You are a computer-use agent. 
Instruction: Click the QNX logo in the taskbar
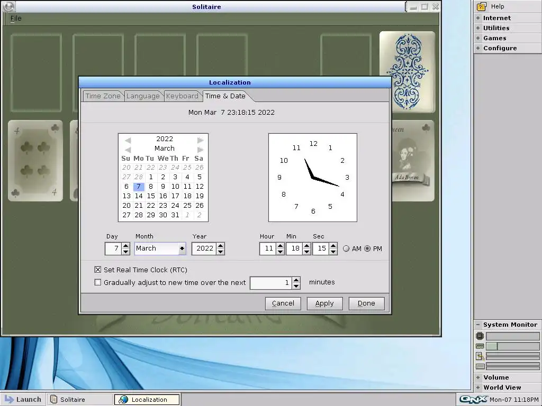[474, 400]
